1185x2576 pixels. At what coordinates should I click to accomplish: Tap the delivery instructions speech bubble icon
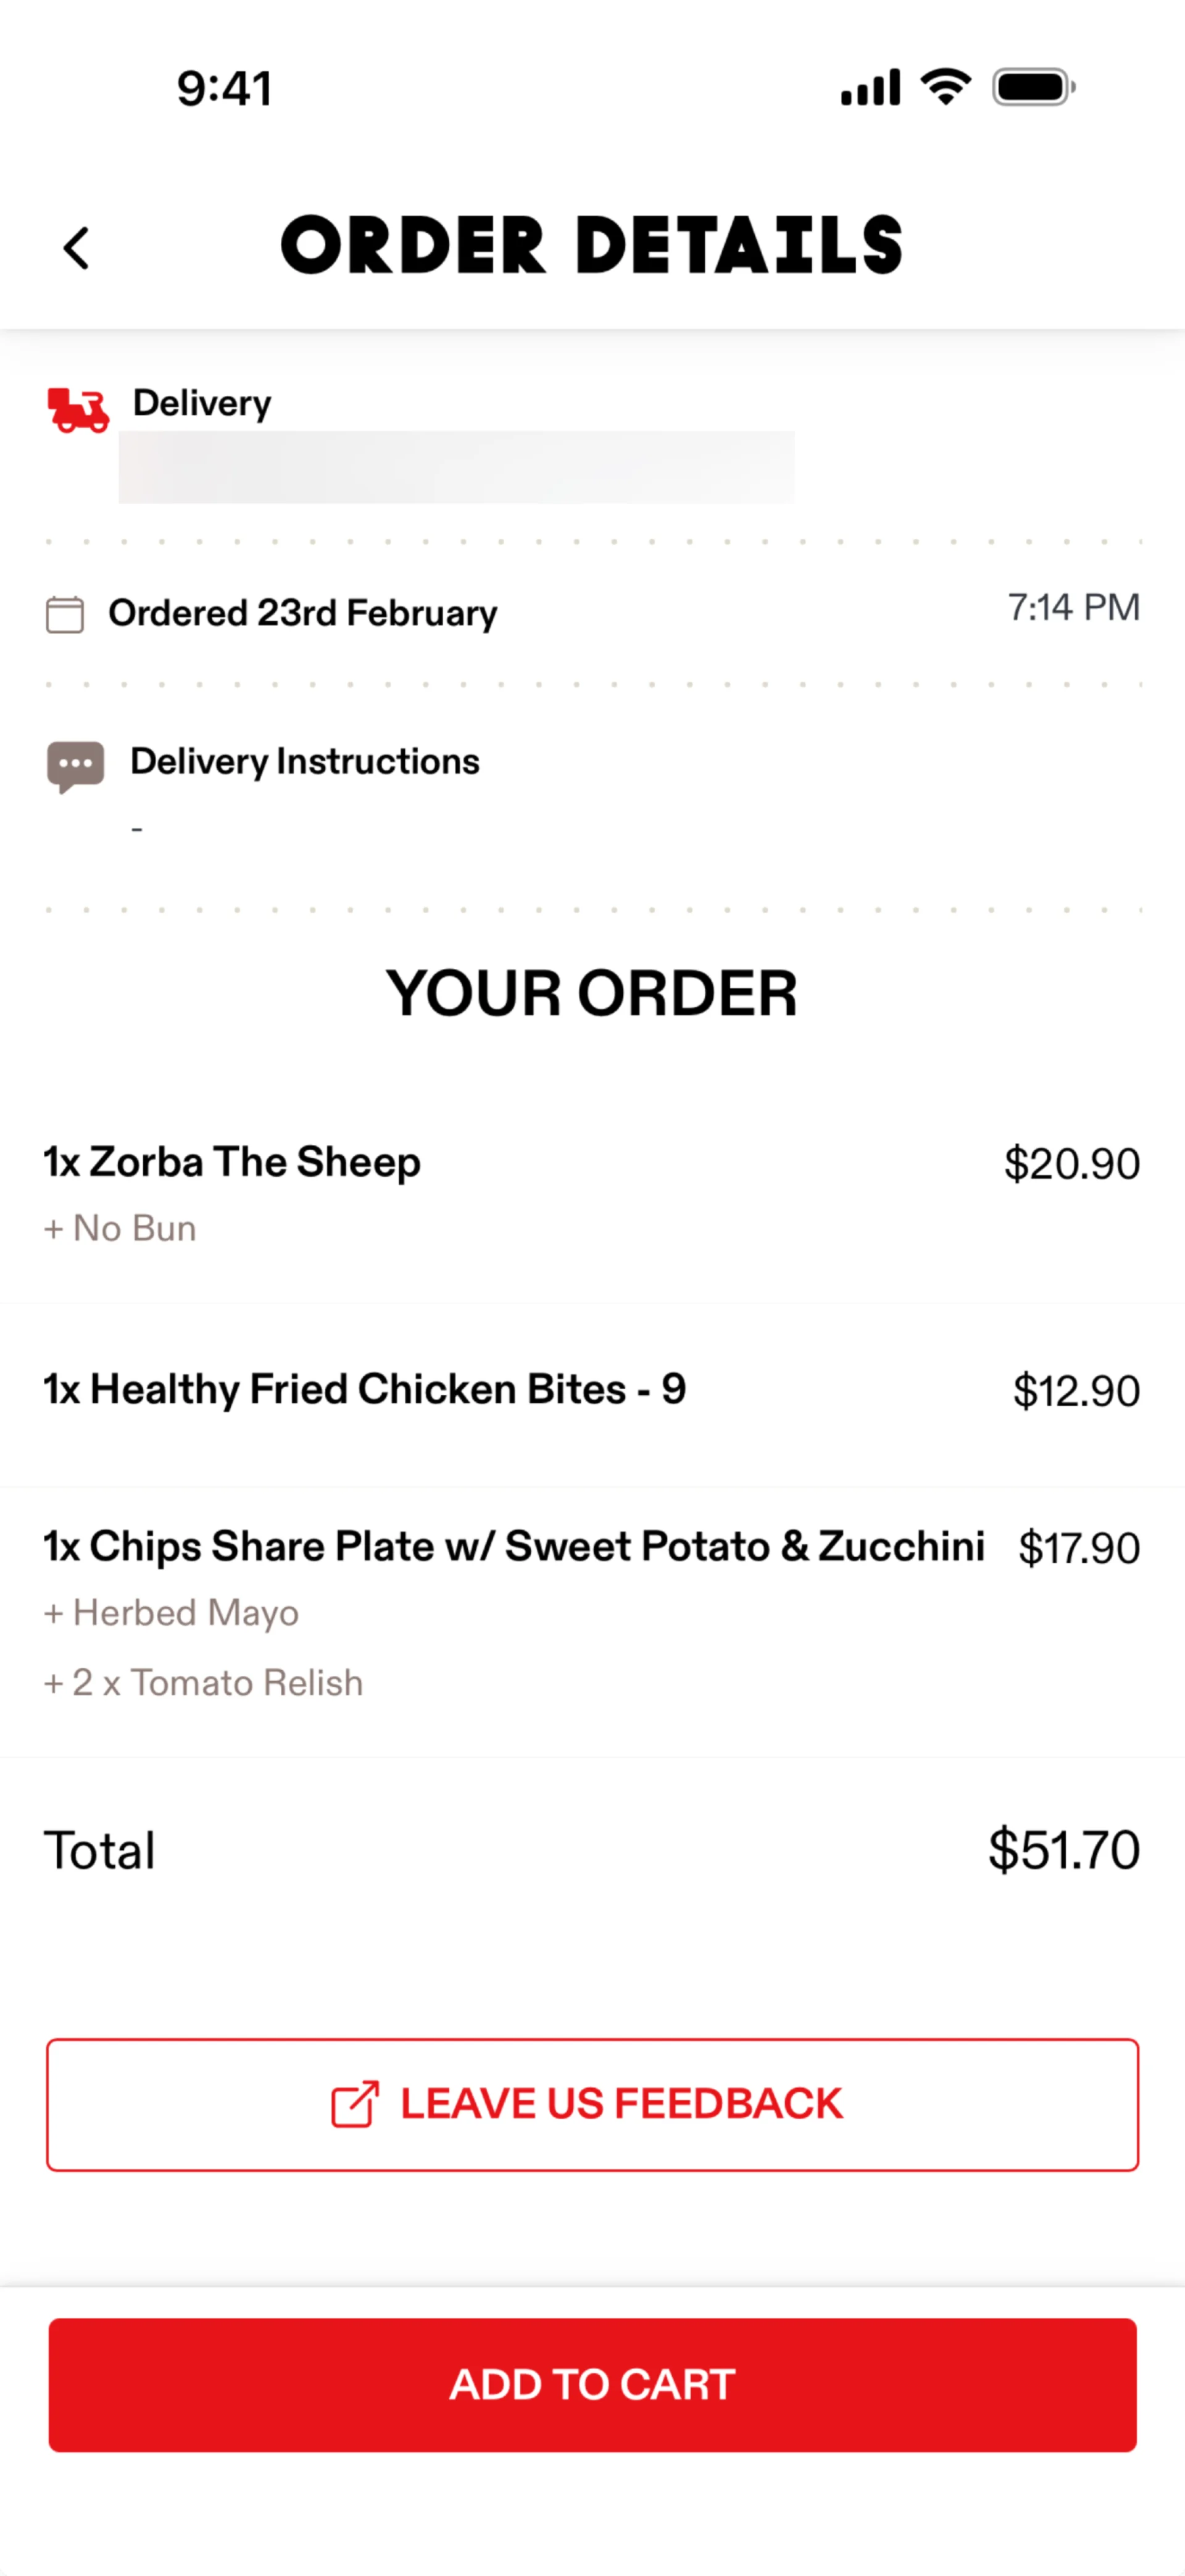[x=75, y=766]
